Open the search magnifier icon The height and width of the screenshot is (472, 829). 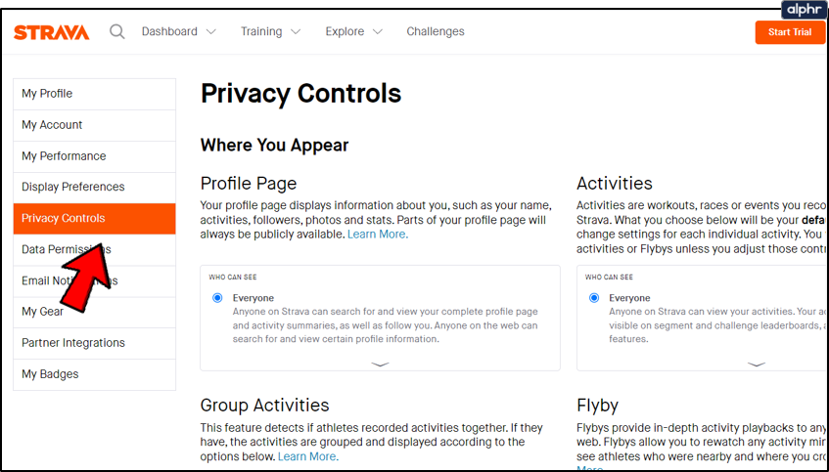(x=117, y=31)
